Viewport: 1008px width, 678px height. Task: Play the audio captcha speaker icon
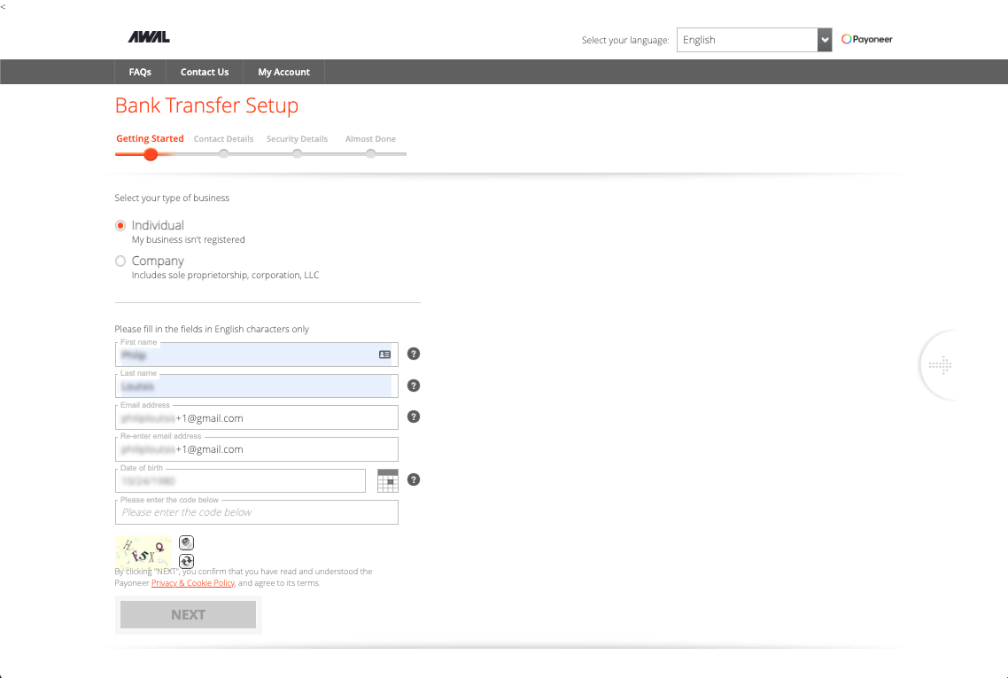186,542
